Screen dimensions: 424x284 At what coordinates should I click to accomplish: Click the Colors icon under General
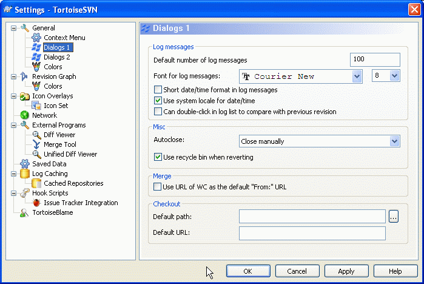(36, 67)
